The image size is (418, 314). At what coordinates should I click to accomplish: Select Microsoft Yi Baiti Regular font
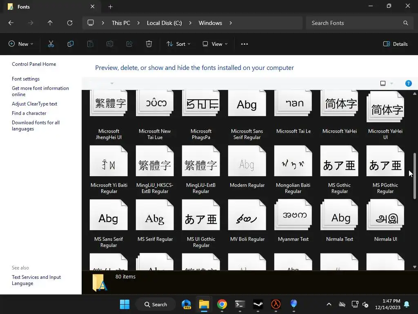[x=109, y=170]
